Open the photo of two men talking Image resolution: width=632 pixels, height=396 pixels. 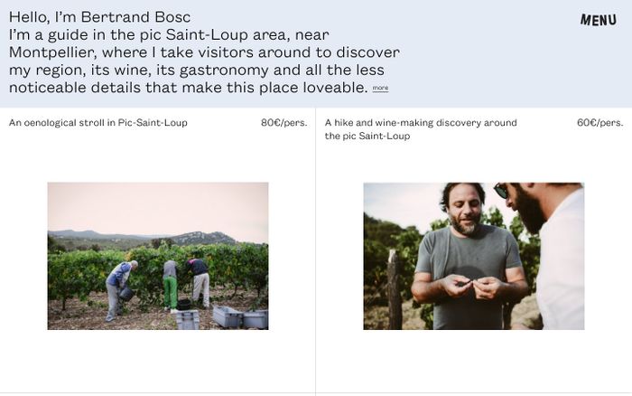[x=473, y=256]
